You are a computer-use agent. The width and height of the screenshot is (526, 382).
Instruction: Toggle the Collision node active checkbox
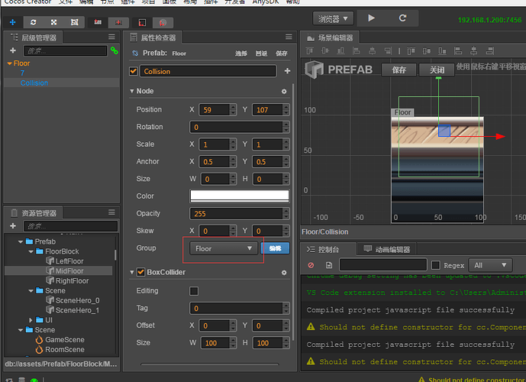click(134, 71)
